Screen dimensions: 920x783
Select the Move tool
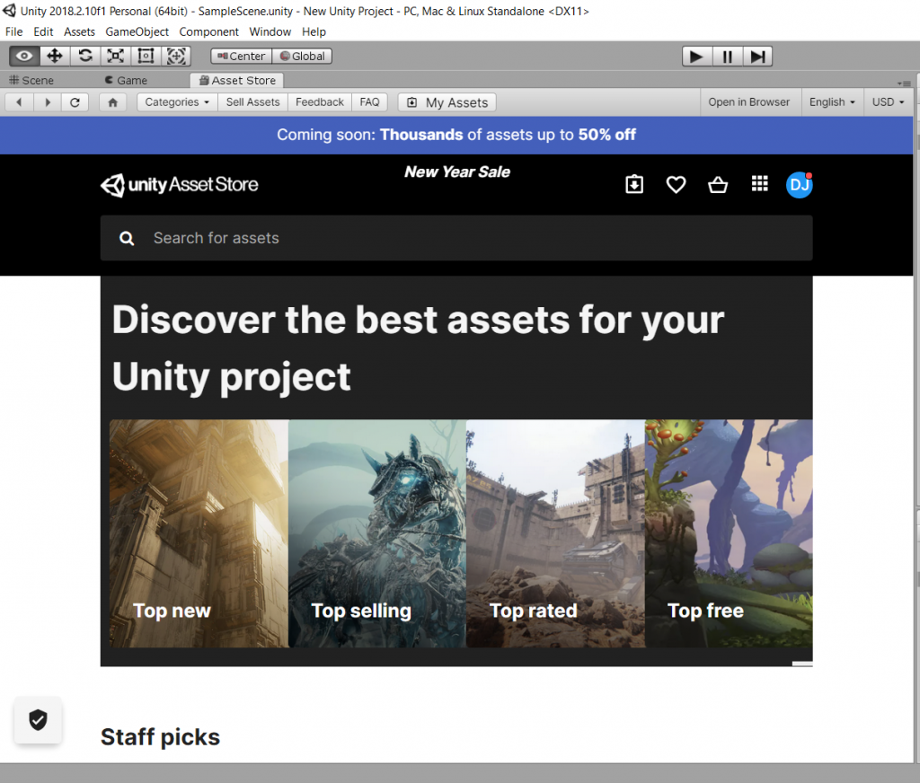pyautogui.click(x=55, y=57)
